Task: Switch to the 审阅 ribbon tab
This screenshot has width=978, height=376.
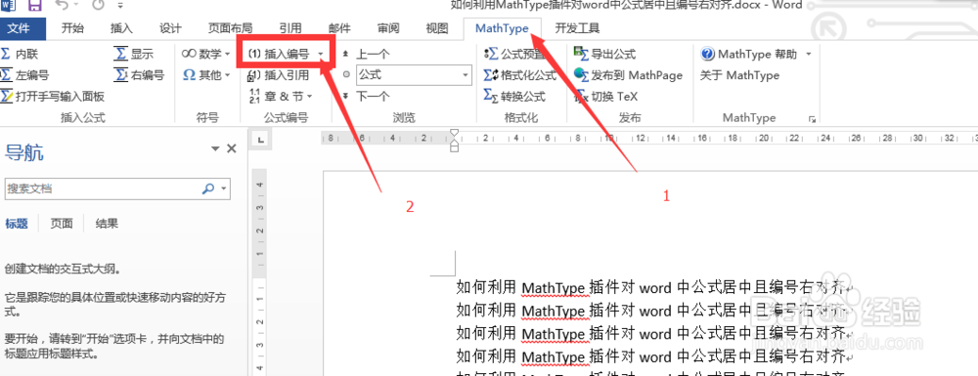Action: pyautogui.click(x=388, y=28)
